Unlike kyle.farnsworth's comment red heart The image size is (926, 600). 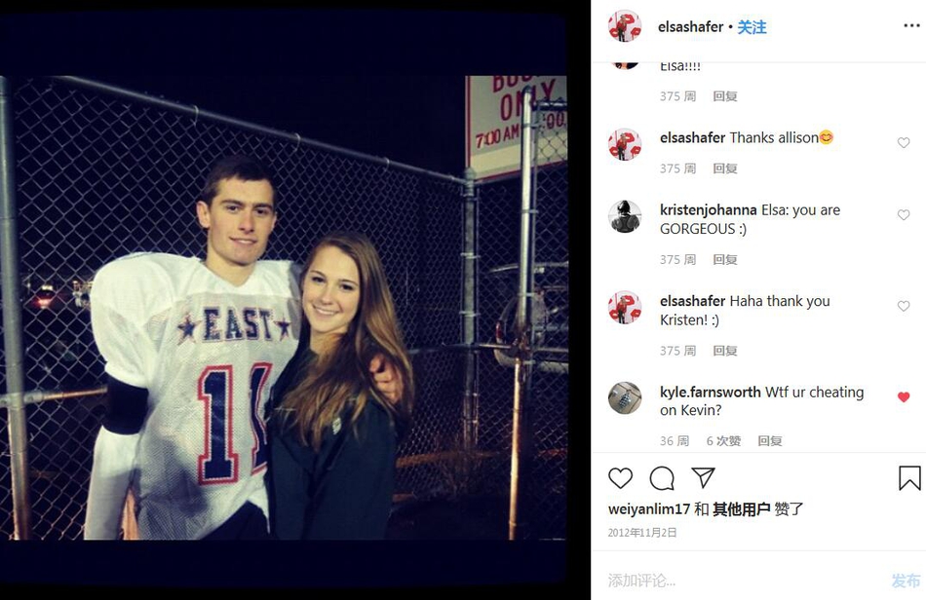[904, 397]
